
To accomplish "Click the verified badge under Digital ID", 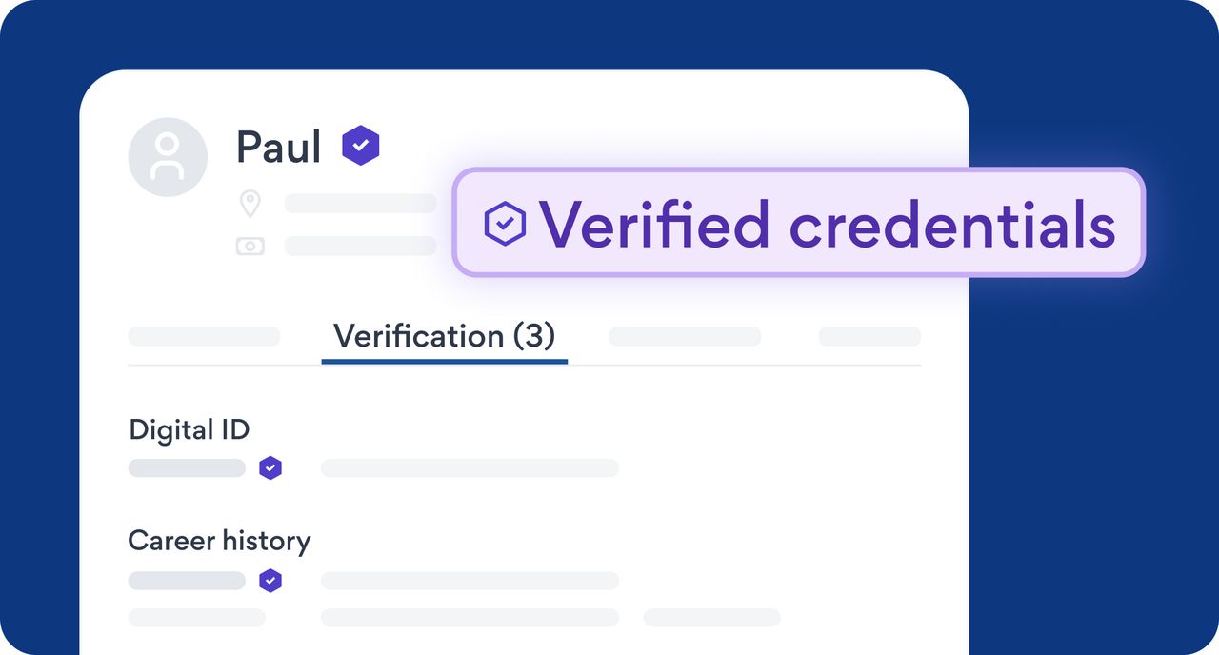I will (271, 467).
